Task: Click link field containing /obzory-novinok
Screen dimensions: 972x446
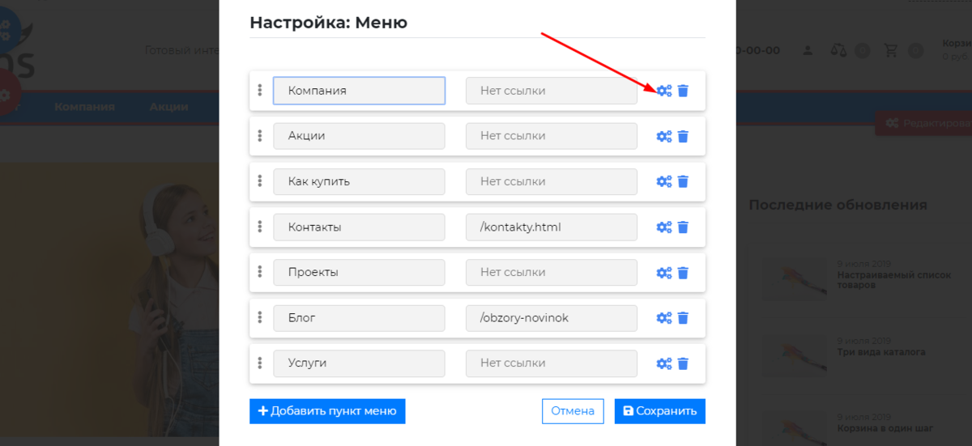Action: [552, 318]
